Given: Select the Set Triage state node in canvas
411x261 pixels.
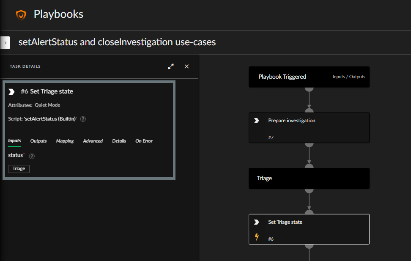Looking at the screenshot, I should (309, 229).
